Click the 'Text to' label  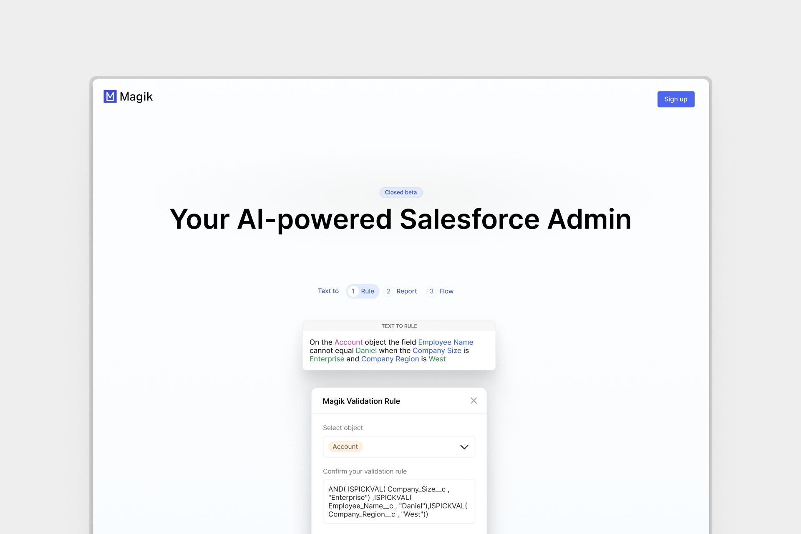(x=328, y=291)
